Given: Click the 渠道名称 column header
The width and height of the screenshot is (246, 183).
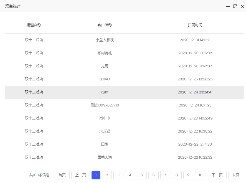Looking at the screenshot, I should click(x=34, y=25).
